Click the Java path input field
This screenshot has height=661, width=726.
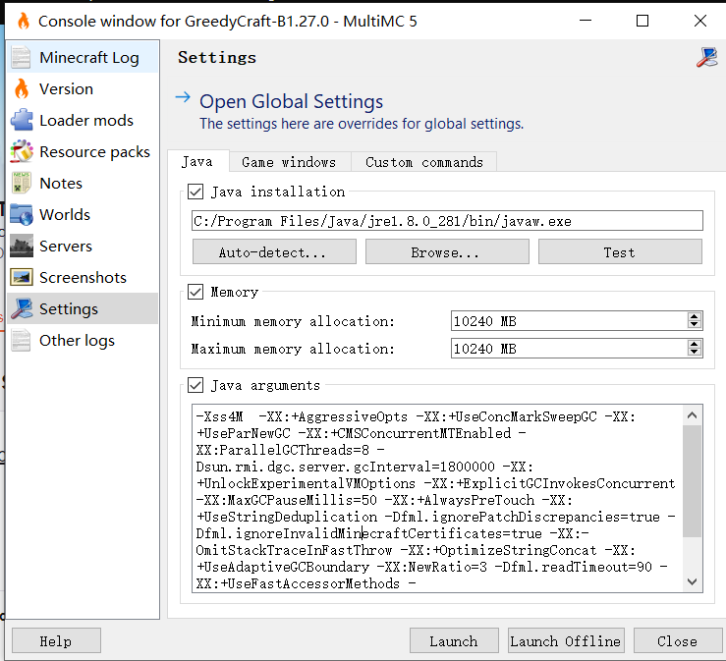[x=447, y=221]
